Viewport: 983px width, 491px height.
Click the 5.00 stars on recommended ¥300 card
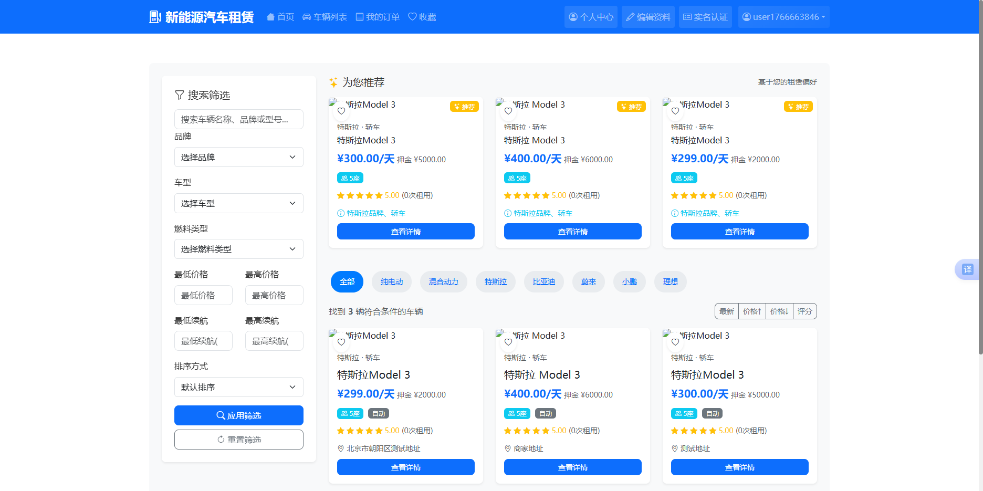coord(368,195)
